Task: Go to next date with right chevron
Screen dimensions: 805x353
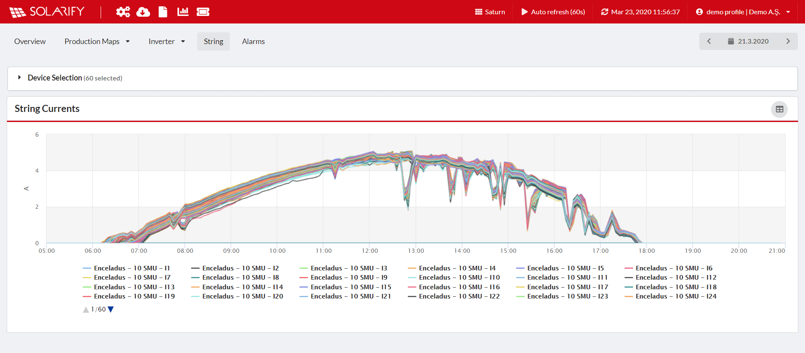Action: point(788,41)
